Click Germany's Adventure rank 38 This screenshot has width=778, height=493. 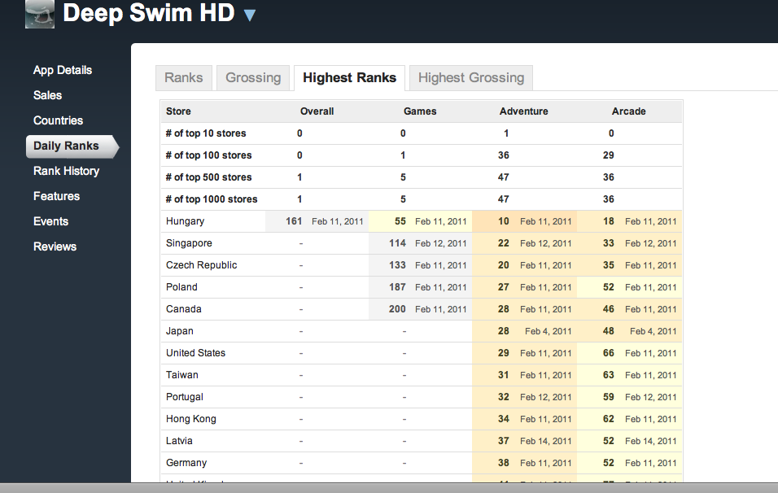(504, 463)
